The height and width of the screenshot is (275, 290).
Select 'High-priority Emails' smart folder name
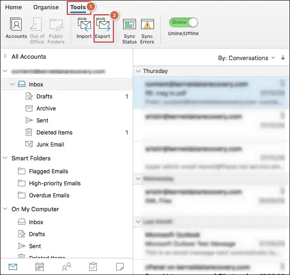[x=55, y=183]
